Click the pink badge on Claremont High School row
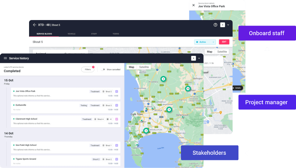This screenshot has width=296, height=168. 117,119
